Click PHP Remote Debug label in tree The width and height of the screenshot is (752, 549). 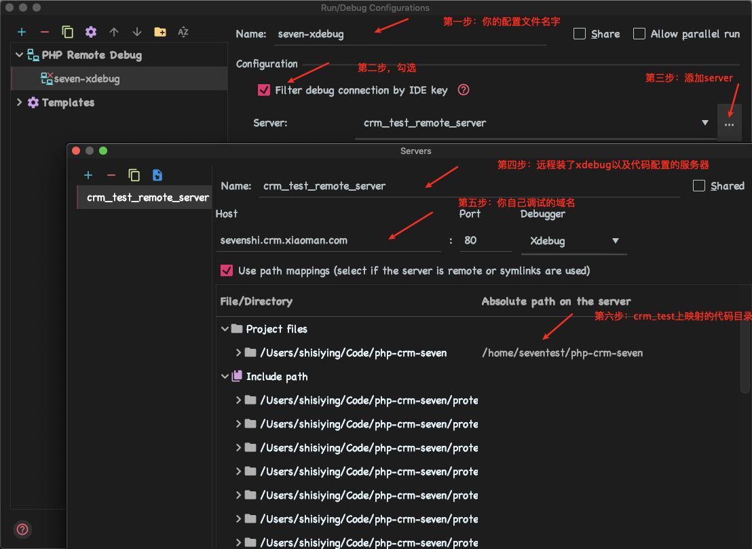[x=92, y=55]
